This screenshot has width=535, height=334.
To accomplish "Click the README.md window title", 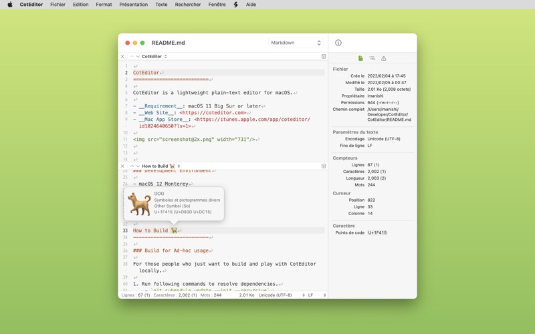I will pyautogui.click(x=169, y=43).
